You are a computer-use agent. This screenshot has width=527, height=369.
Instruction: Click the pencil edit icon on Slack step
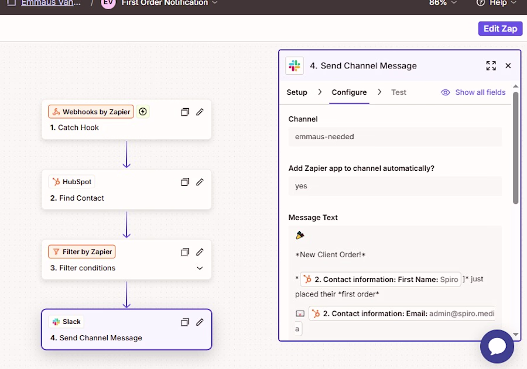(x=200, y=322)
